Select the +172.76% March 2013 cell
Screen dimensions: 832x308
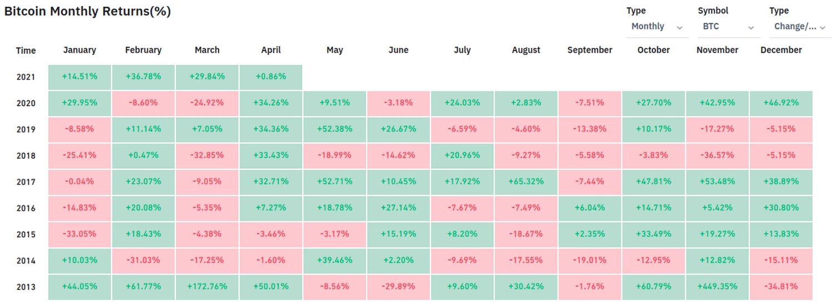207,287
